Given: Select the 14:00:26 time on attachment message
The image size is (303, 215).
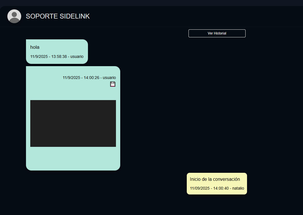Looking at the screenshot, I should (x=91, y=78).
